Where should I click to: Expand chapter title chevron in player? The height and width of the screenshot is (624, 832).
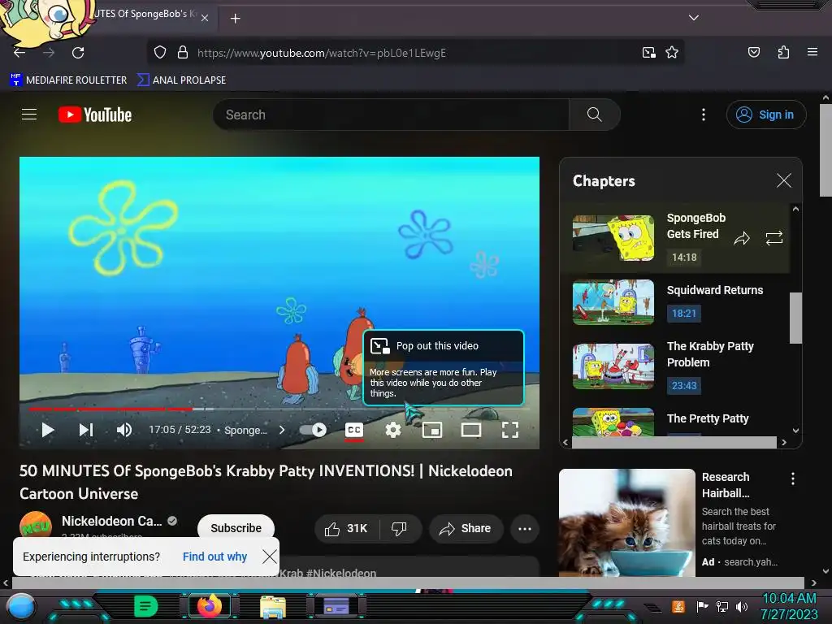(282, 430)
